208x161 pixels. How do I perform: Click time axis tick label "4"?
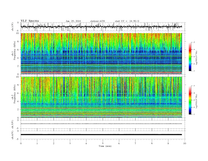click(86, 143)
